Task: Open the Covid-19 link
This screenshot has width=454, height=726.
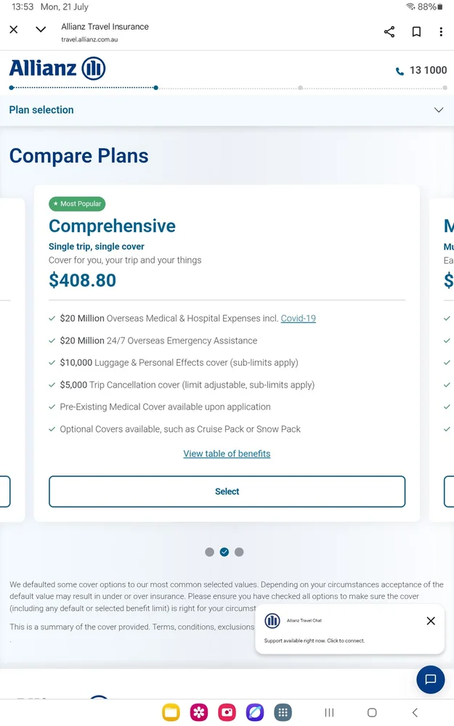Action: (x=298, y=318)
